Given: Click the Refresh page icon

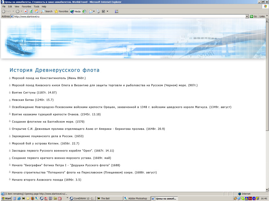Looking at the screenshot, I should (31, 11).
